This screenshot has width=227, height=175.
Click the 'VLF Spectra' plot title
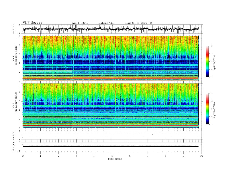pos(32,23)
